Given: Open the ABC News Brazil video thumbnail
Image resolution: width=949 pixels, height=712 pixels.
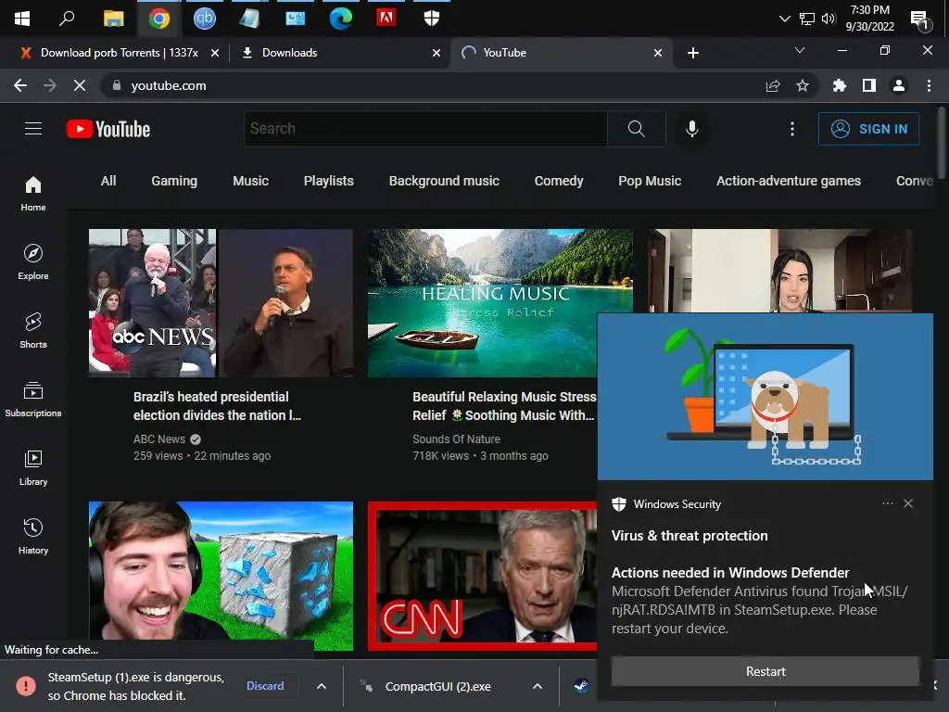Looking at the screenshot, I should point(221,303).
